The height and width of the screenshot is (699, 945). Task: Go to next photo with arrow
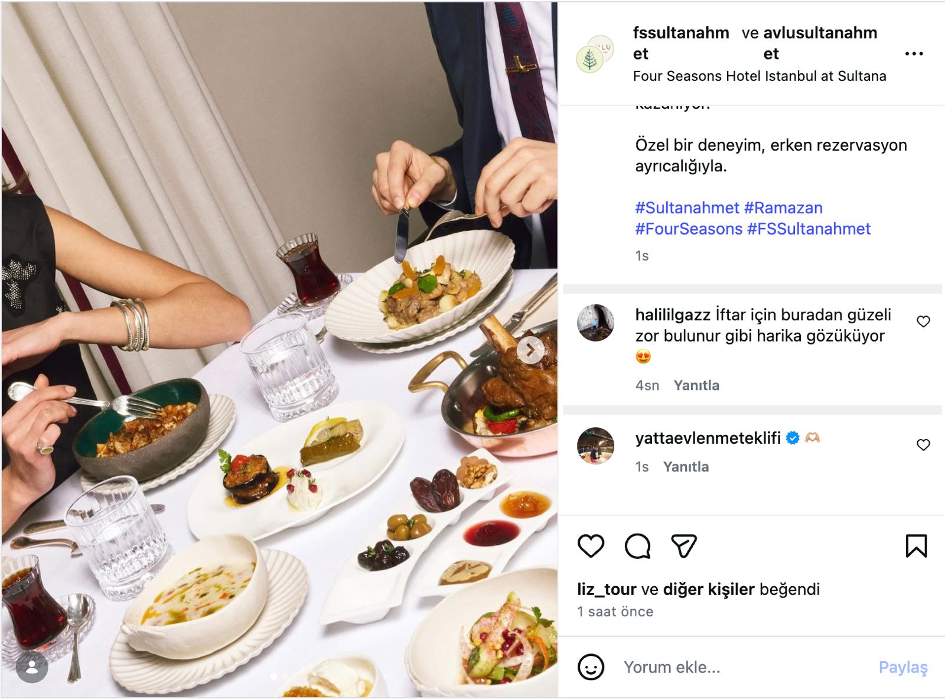click(x=530, y=350)
